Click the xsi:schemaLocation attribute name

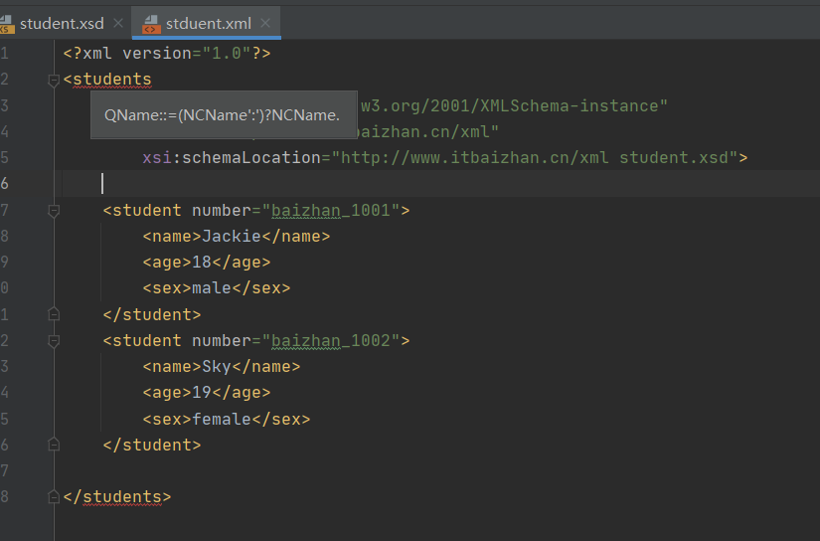(232, 157)
